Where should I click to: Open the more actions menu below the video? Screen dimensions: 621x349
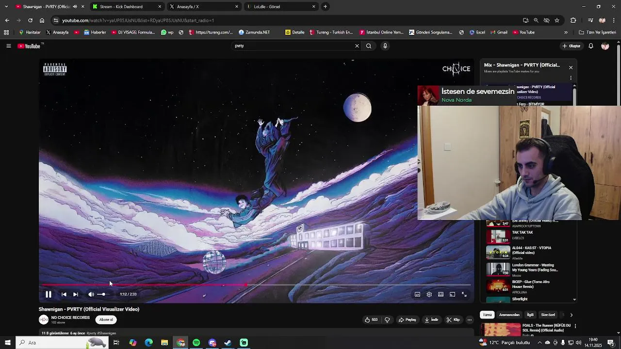(470, 320)
